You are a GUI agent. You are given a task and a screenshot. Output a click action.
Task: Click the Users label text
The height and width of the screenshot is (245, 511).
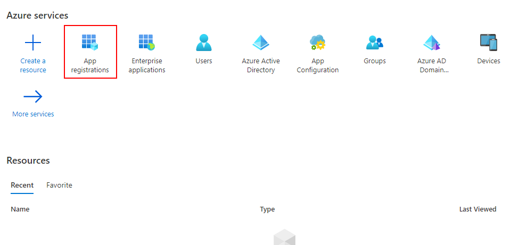pos(204,61)
